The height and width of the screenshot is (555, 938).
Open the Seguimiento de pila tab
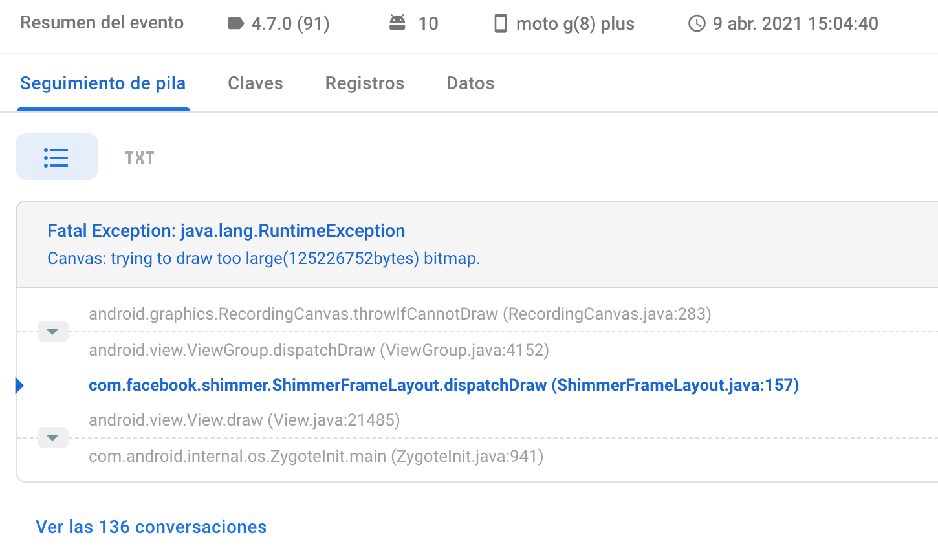pyautogui.click(x=103, y=83)
